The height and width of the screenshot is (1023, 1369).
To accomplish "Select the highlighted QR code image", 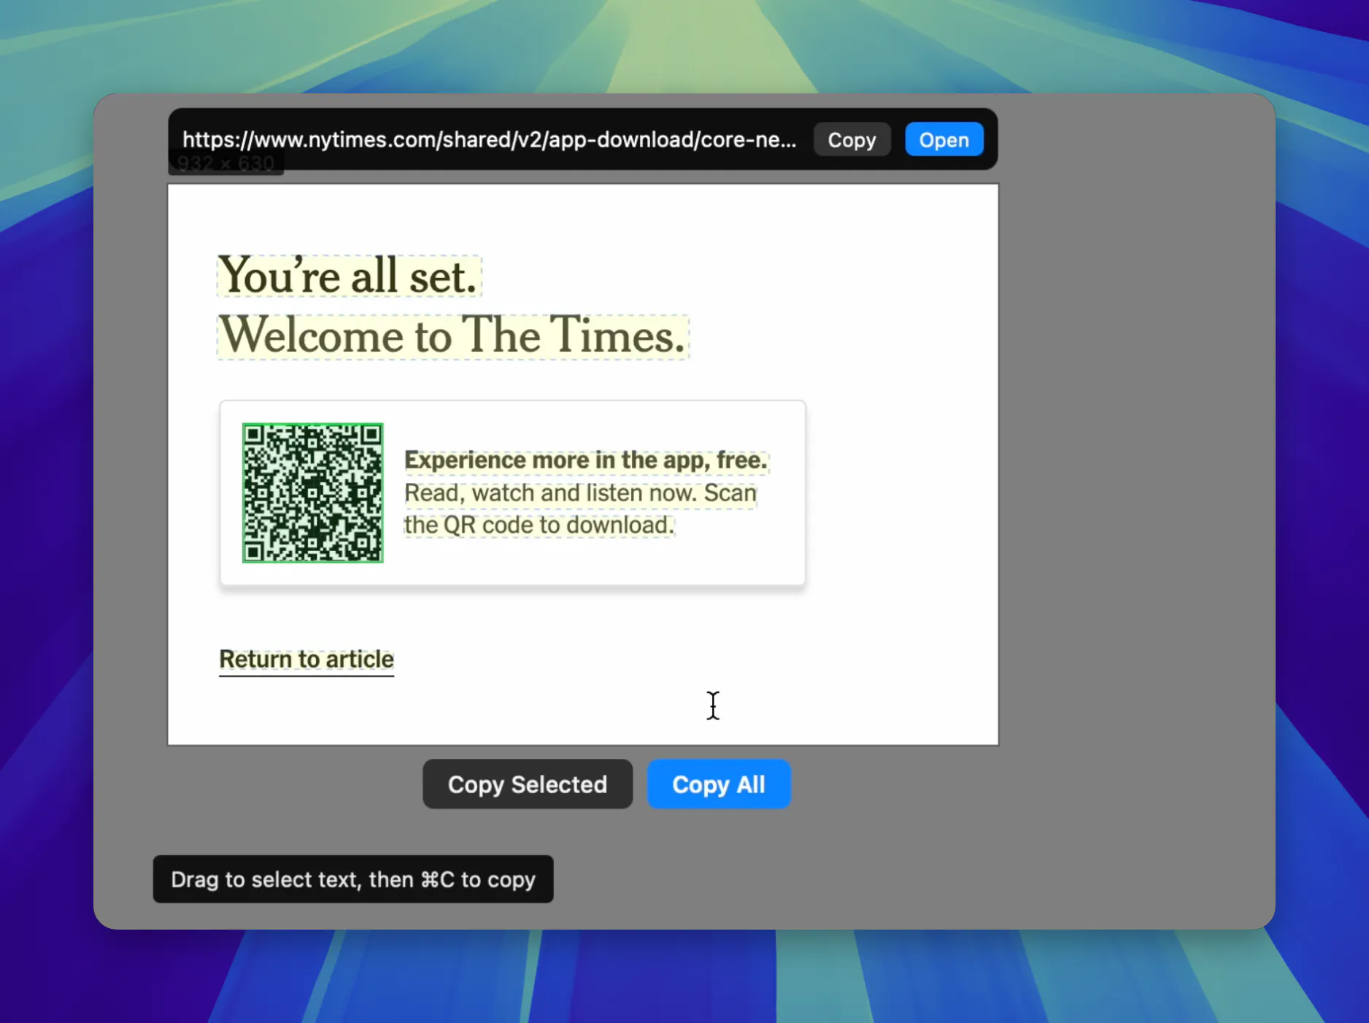I will click(312, 493).
